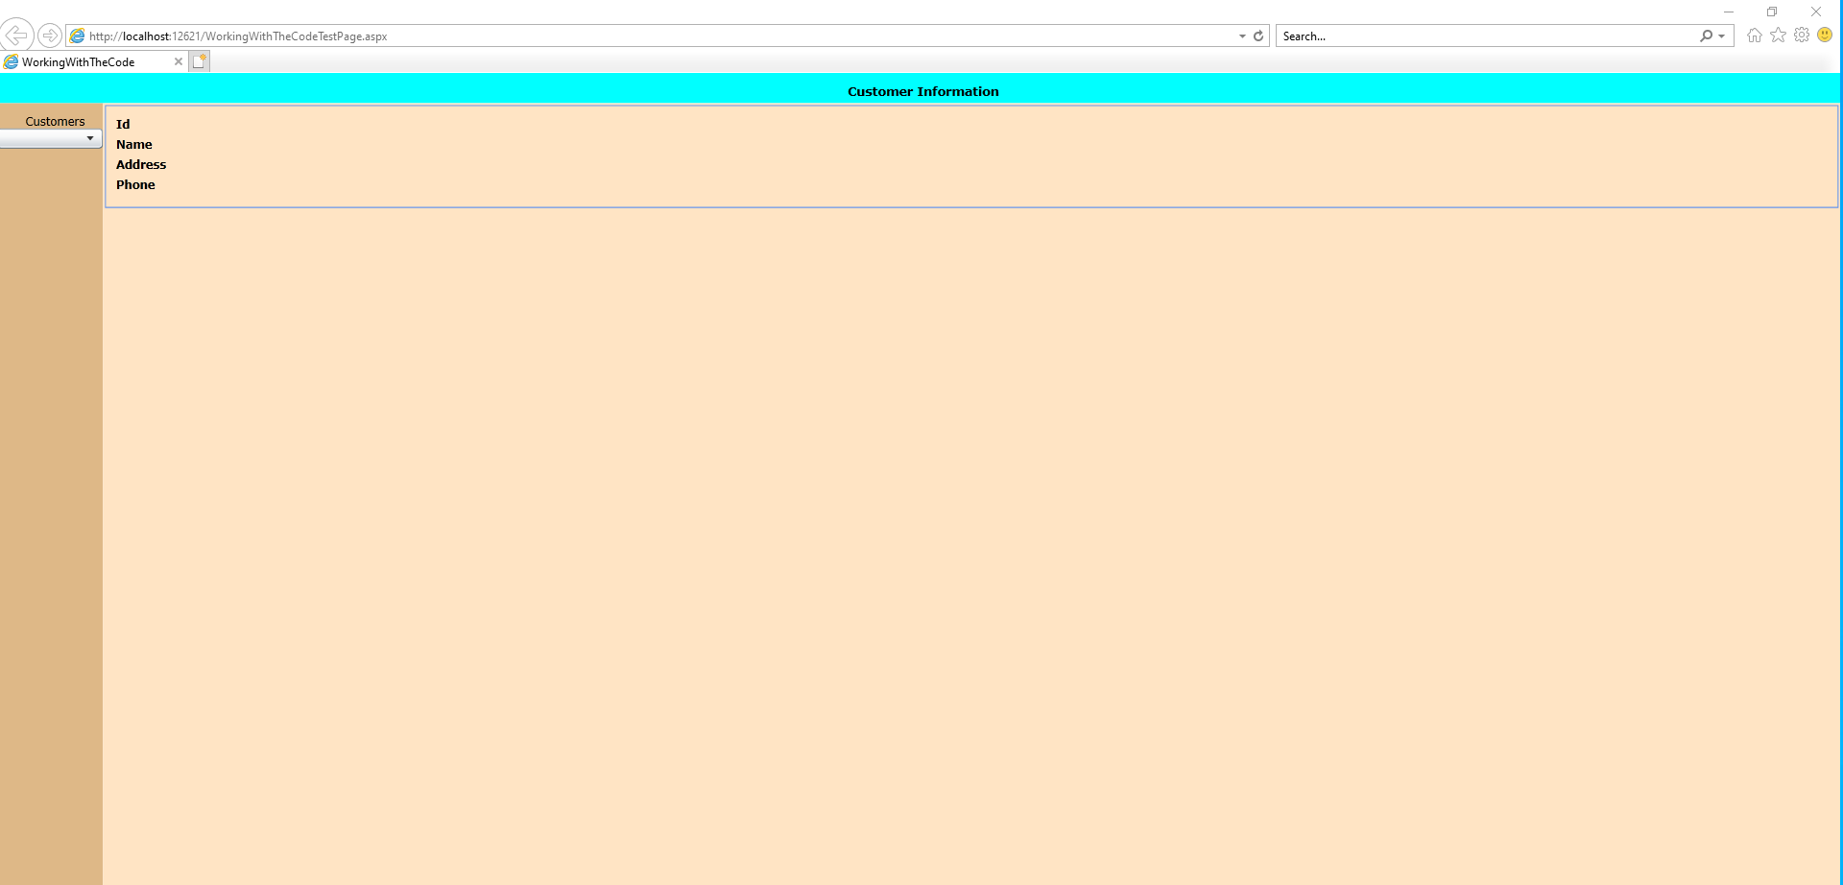The height and width of the screenshot is (885, 1843).
Task: Open the address bar autocomplete dropdown arrow
Action: 1242,36
